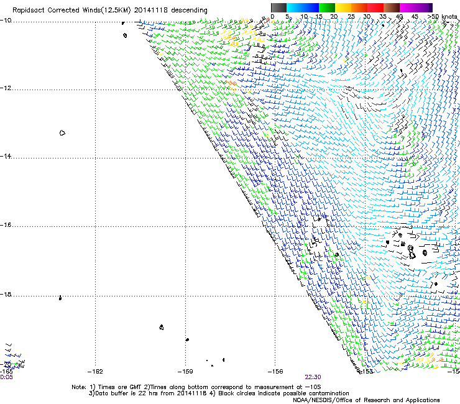
Task: Click the '35' legend scale label
Action: point(383,17)
